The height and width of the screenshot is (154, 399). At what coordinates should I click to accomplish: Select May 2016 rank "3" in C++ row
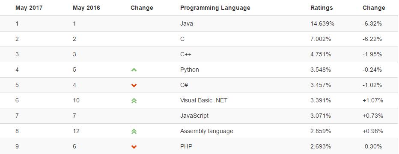click(x=74, y=54)
